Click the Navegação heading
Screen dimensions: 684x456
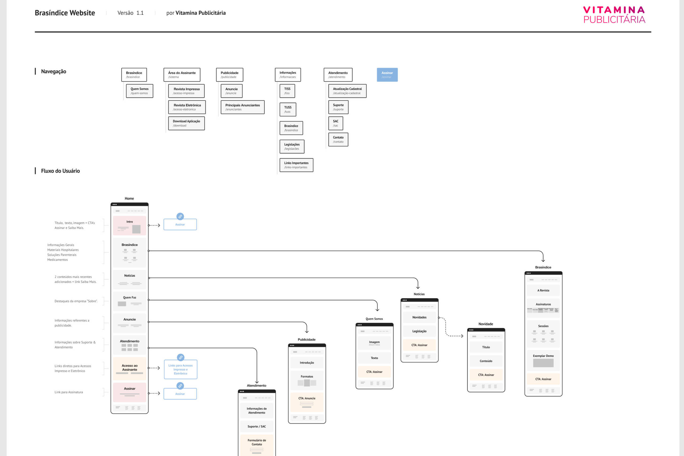coord(53,72)
